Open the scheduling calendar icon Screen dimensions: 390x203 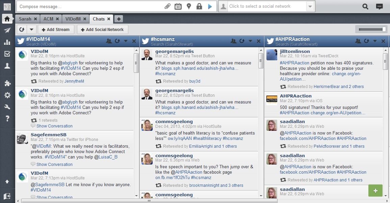(x=178, y=6)
